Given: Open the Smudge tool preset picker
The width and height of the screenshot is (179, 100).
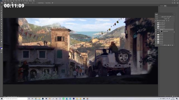Looking at the screenshot, I should coord(5,3).
